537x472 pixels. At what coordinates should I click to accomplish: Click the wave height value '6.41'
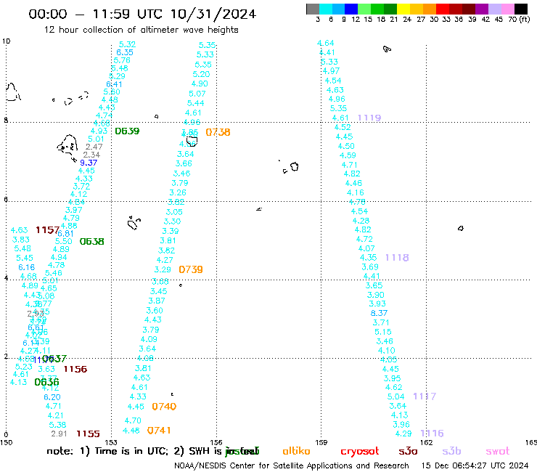(x=114, y=84)
